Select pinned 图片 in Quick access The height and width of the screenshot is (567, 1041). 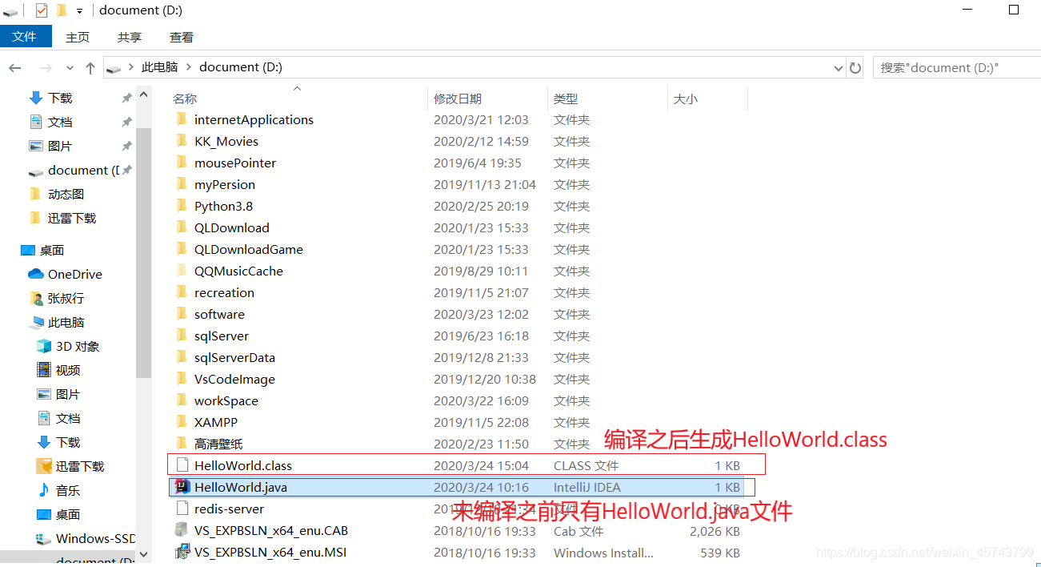point(60,146)
